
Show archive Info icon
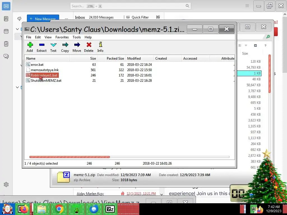click(100, 47)
